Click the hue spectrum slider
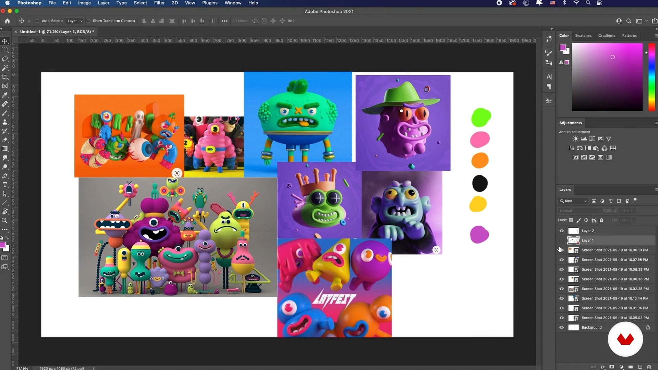 coord(651,77)
